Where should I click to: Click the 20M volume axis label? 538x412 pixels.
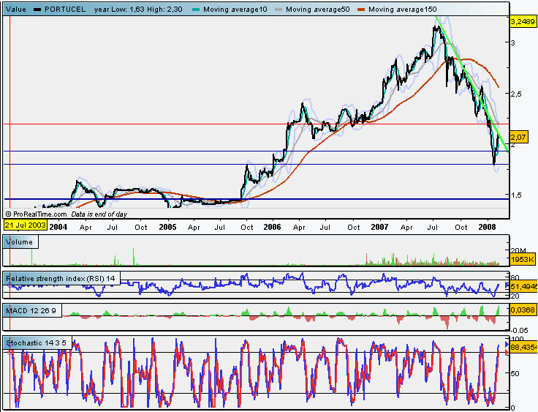[x=518, y=250]
